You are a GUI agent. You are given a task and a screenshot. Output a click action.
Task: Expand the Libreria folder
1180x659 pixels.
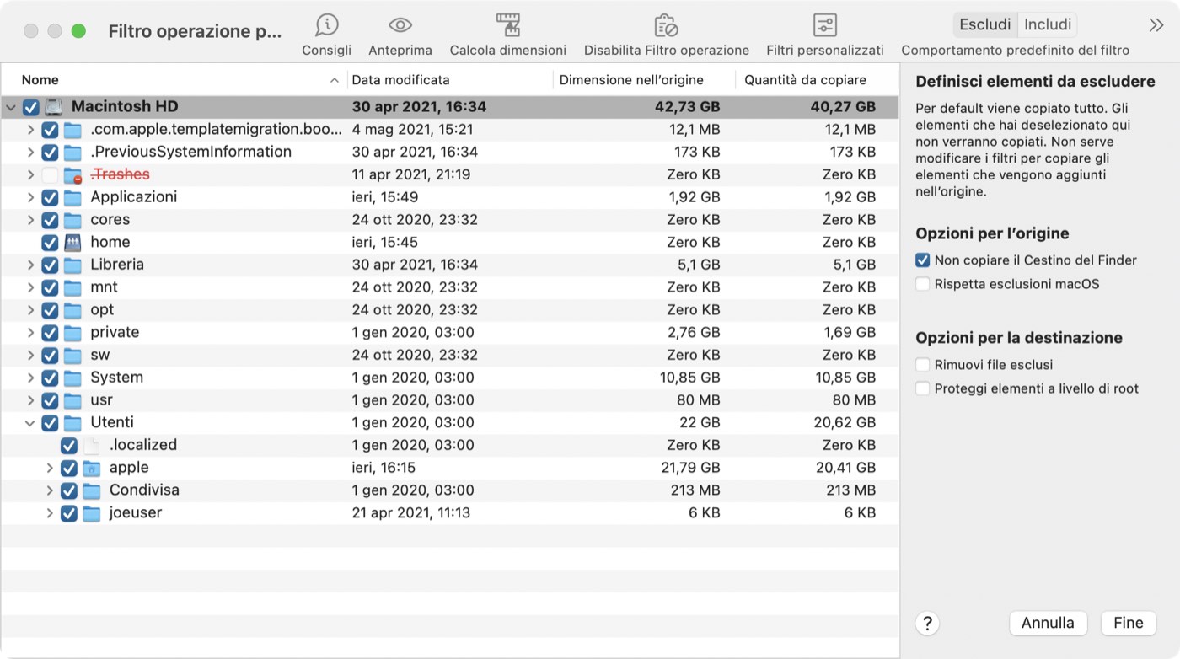tap(30, 265)
